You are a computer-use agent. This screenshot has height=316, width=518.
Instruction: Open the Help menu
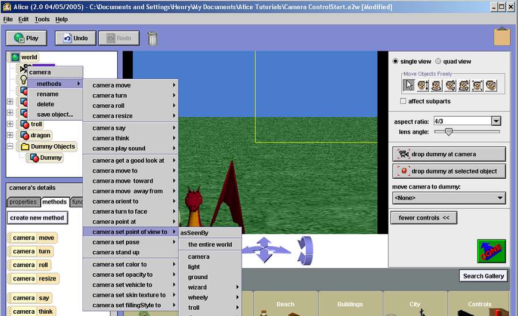[x=62, y=19]
